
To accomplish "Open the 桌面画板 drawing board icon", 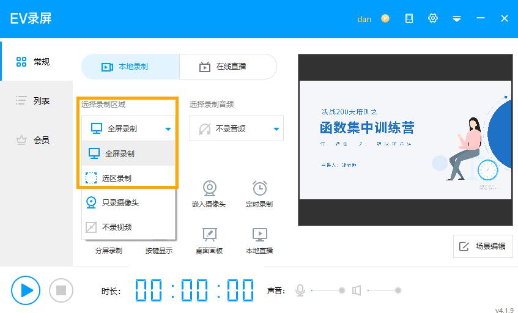I will (x=209, y=234).
